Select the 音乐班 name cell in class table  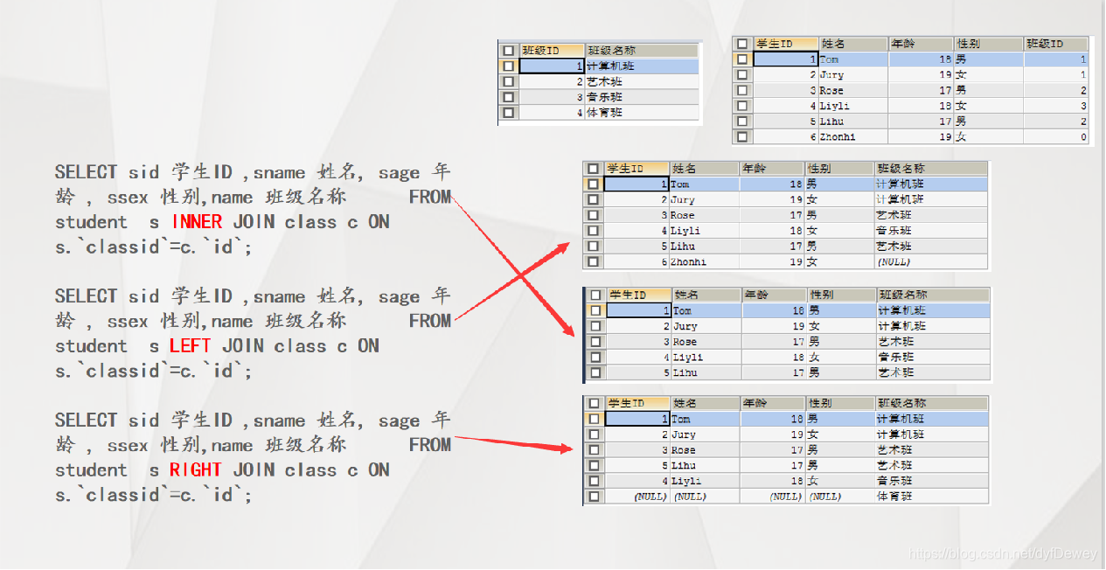[x=642, y=97]
